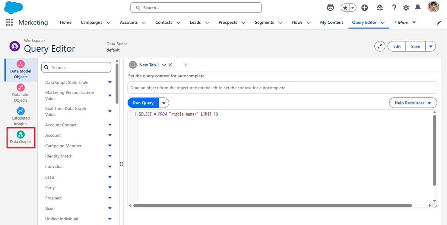Open New Tab 1 options chevron
The height and width of the screenshot is (225, 447).
pyautogui.click(x=164, y=65)
